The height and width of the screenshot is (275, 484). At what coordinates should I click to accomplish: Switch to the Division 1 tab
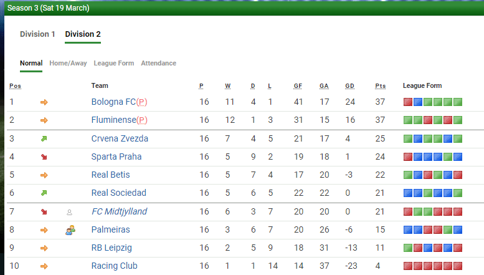(37, 34)
